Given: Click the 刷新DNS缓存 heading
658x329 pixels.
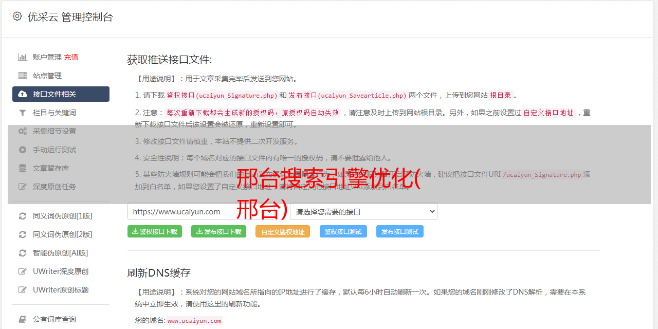Looking at the screenshot, I should pyautogui.click(x=159, y=272).
